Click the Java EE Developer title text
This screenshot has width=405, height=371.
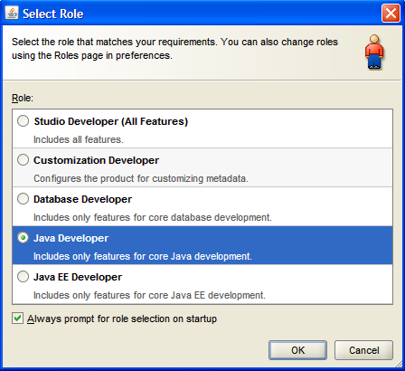78,277
